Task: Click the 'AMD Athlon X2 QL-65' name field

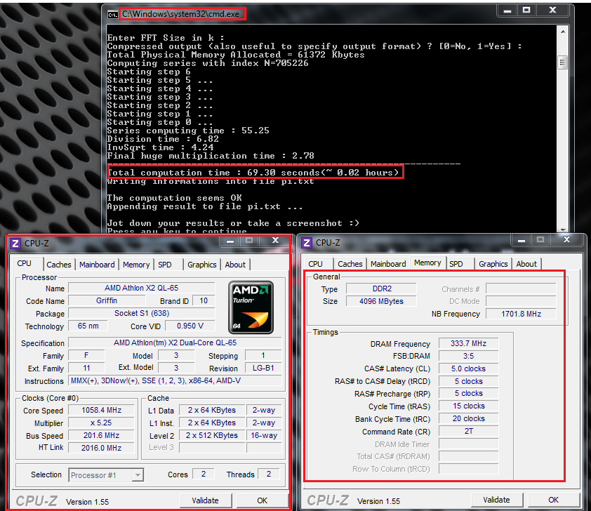Action: [141, 288]
